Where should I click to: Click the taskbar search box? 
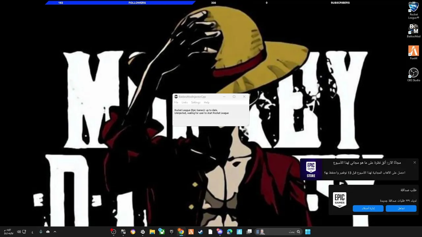point(279,232)
